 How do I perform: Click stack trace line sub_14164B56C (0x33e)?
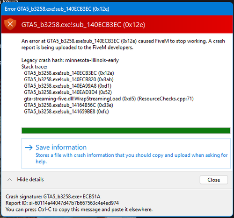[68, 105]
